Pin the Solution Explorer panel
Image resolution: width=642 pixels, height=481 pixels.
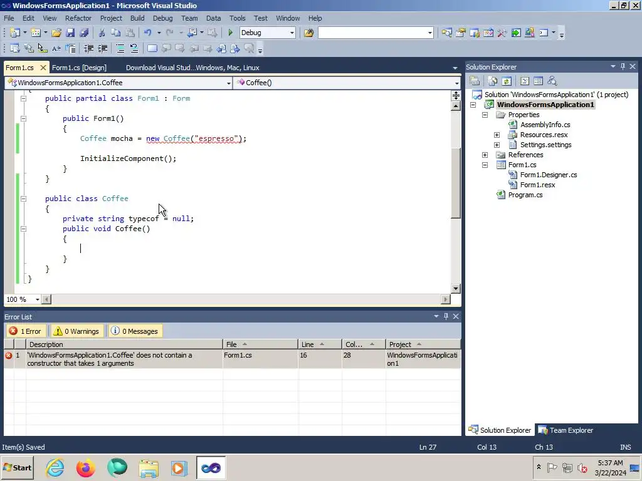coord(623,66)
